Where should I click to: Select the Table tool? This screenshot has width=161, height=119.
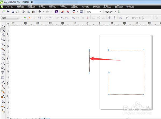[x=3, y=78]
